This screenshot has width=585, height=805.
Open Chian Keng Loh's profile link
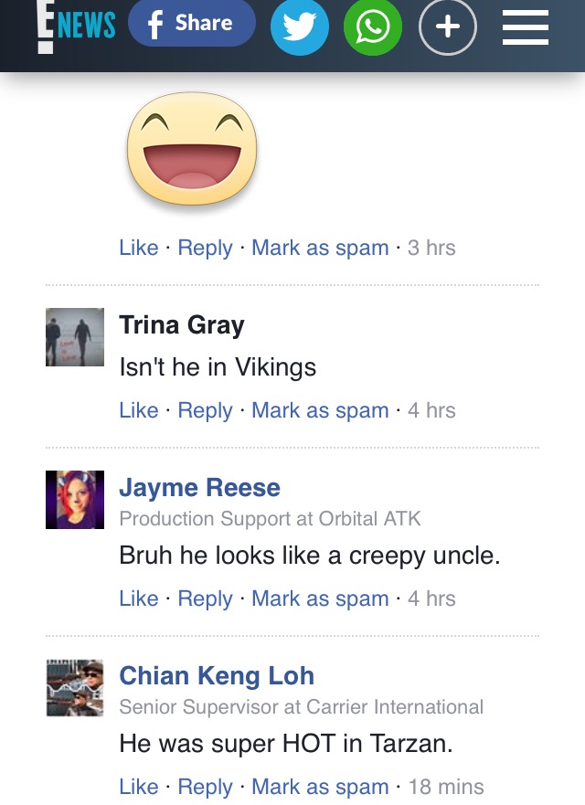pos(217,675)
